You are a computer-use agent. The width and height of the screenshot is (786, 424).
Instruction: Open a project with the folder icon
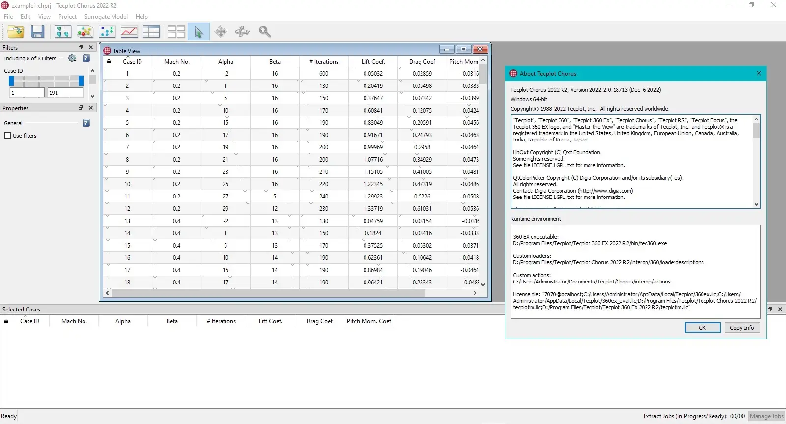(16, 31)
